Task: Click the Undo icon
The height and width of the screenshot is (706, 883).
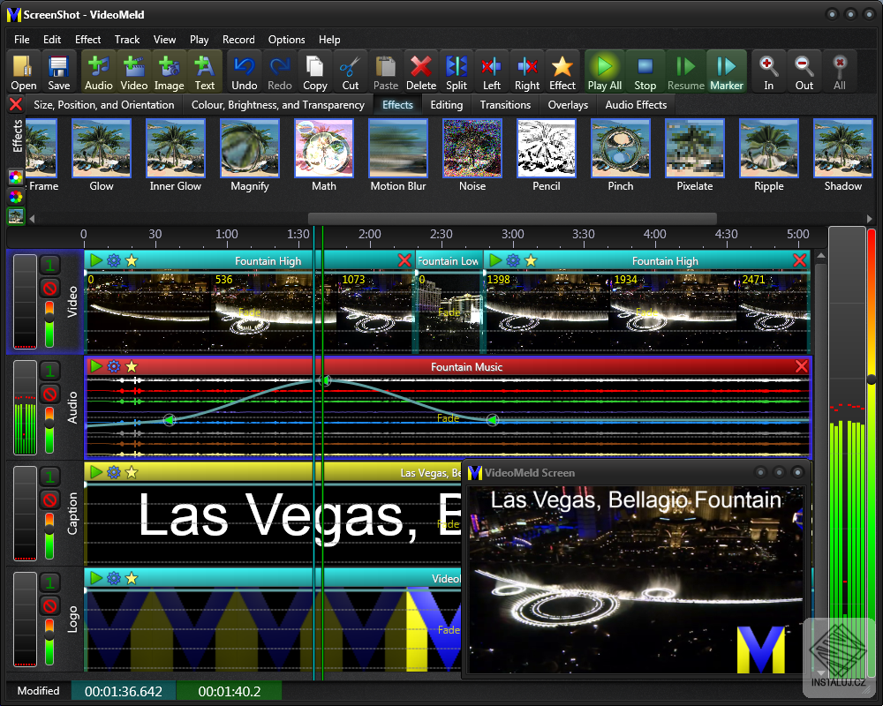Action: point(245,71)
